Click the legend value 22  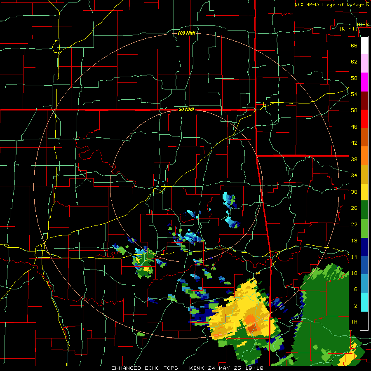pyautogui.click(x=354, y=225)
